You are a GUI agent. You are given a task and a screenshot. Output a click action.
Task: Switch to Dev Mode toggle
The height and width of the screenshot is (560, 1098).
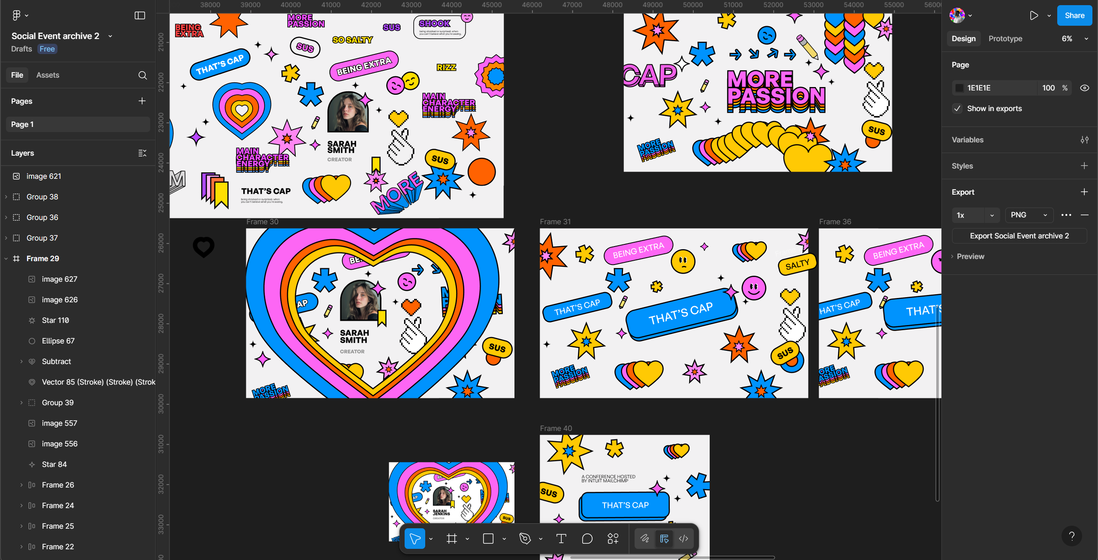pyautogui.click(x=684, y=539)
